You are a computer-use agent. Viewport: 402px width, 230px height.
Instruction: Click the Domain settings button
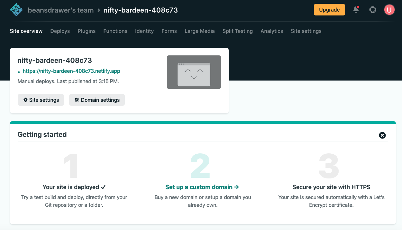tap(97, 100)
